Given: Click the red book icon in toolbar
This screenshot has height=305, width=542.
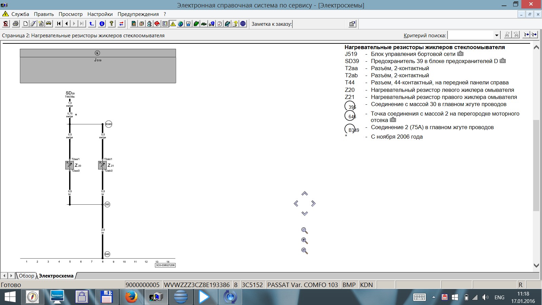Looking at the screenshot, I should (x=157, y=24).
